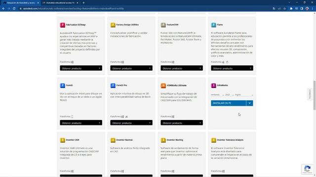316x177 pixels.
Task: Open the browser side panel icon
Action: (x=302, y=9)
